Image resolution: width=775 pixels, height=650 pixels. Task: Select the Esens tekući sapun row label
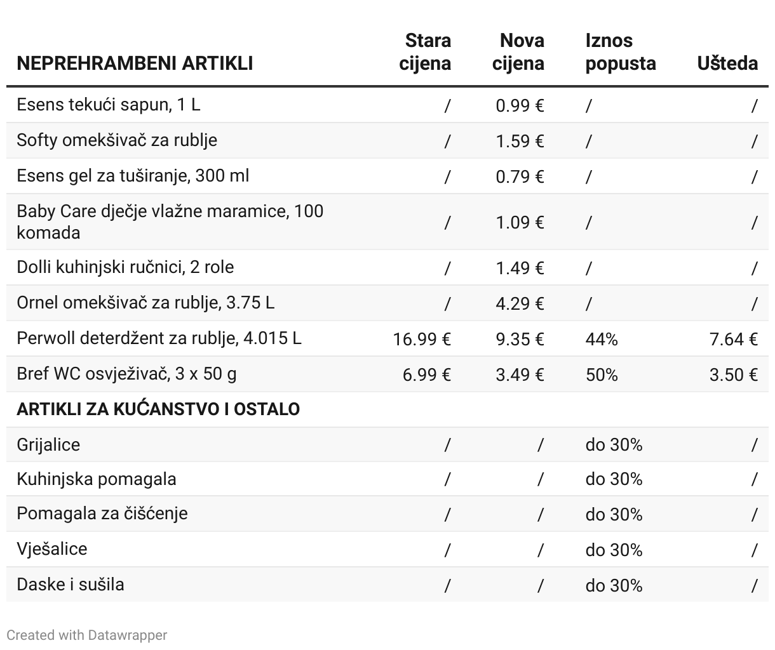tap(109, 105)
